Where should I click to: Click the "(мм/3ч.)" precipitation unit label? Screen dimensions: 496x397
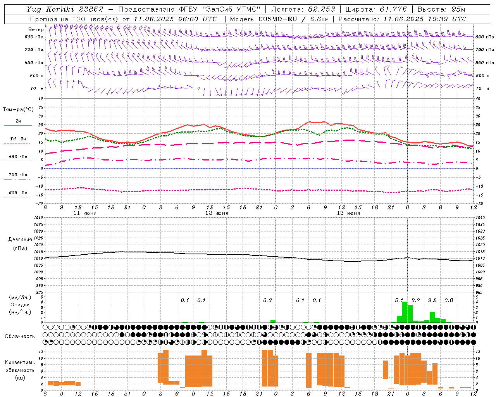(20, 297)
